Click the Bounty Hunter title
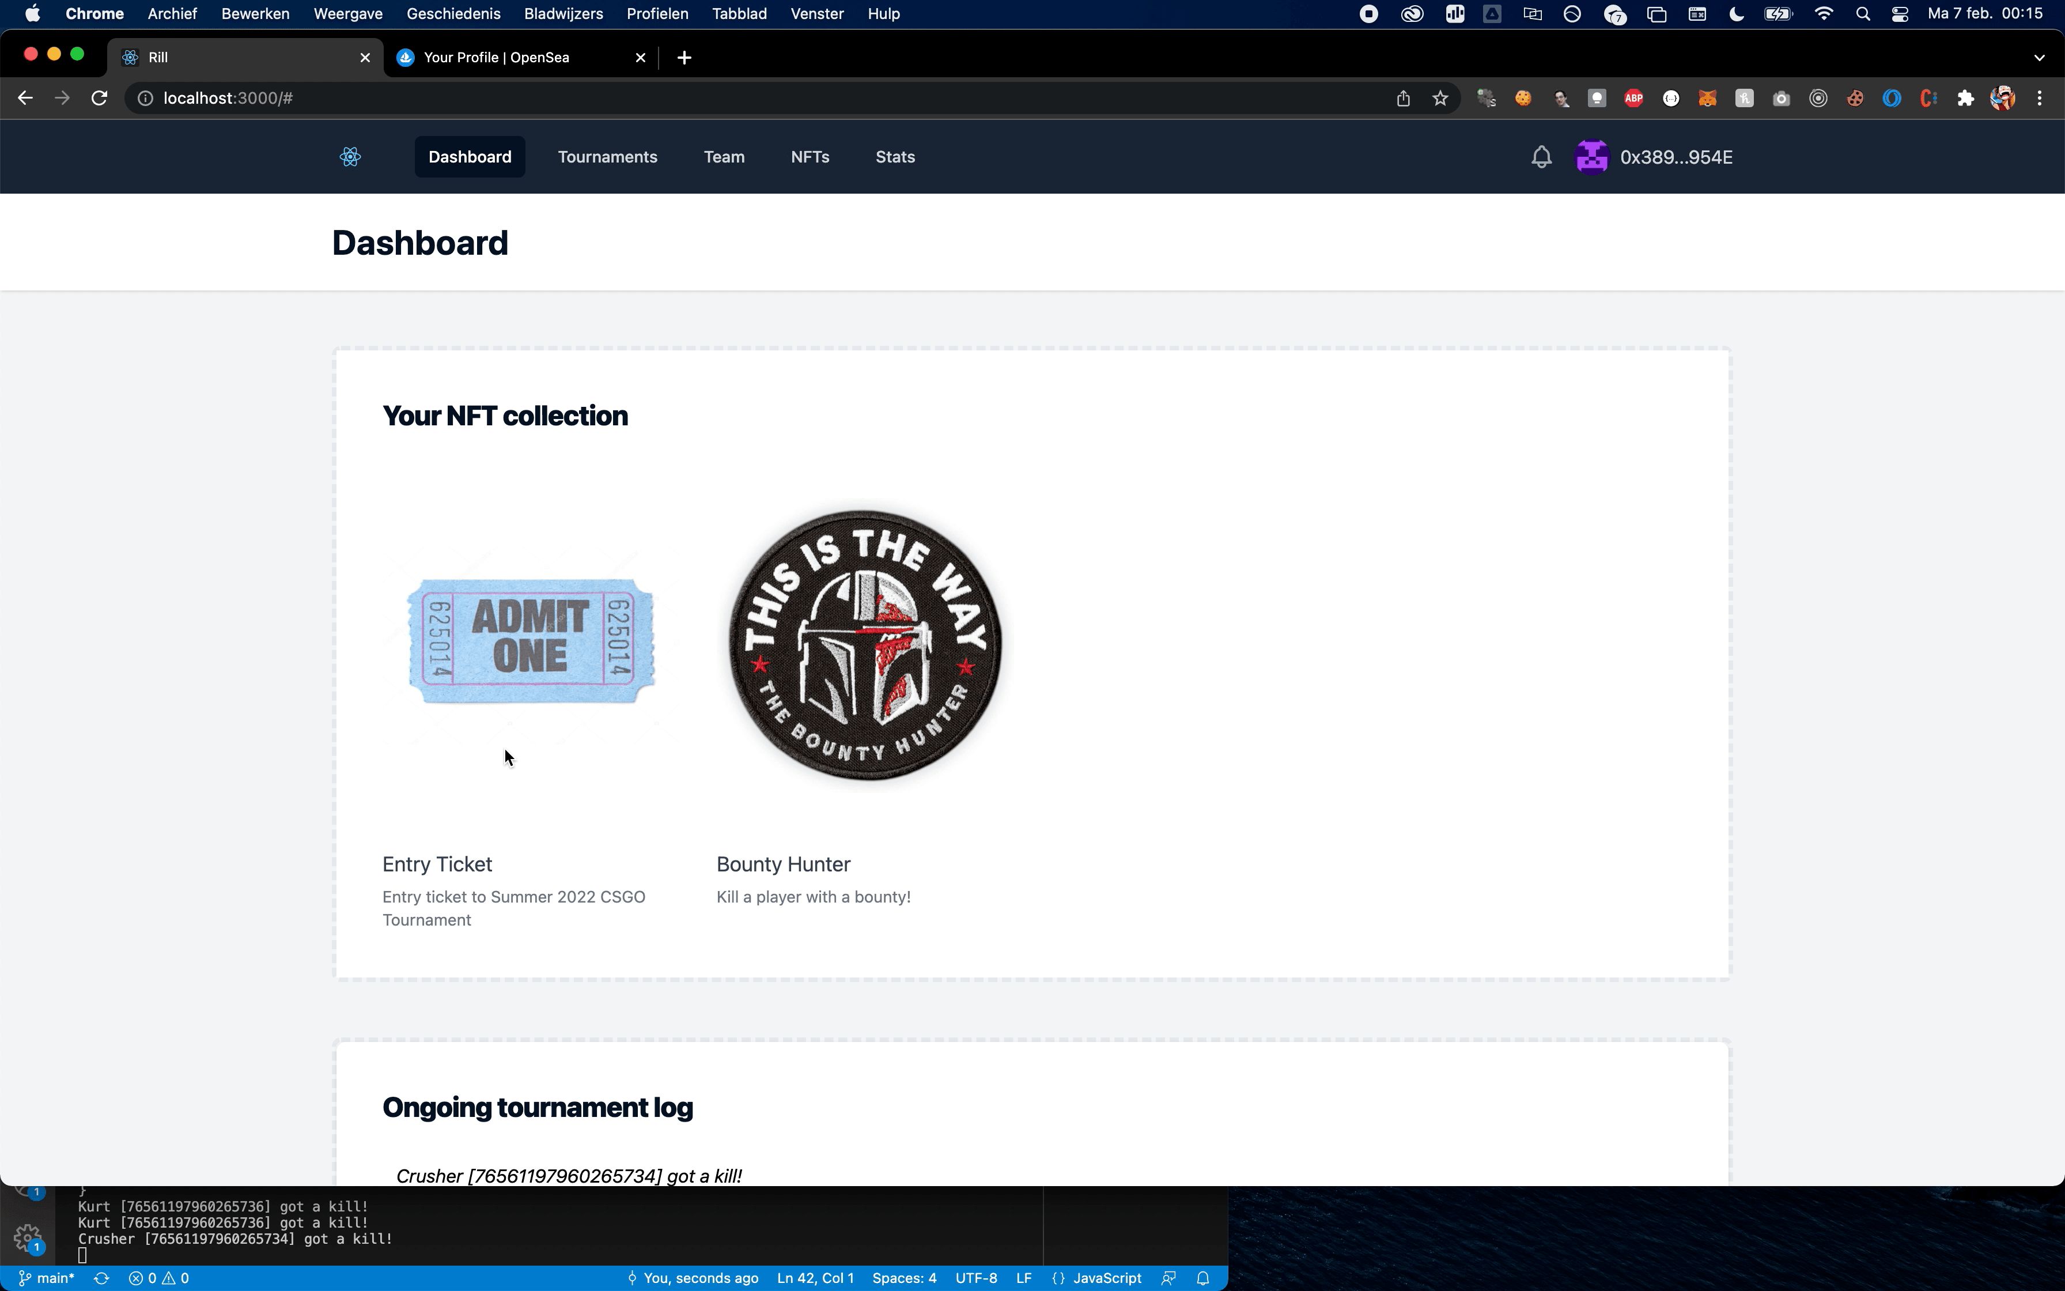The width and height of the screenshot is (2065, 1291). [x=784, y=864]
